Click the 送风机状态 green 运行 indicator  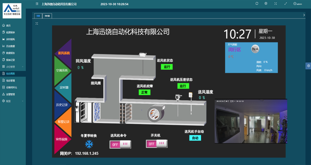167,67
